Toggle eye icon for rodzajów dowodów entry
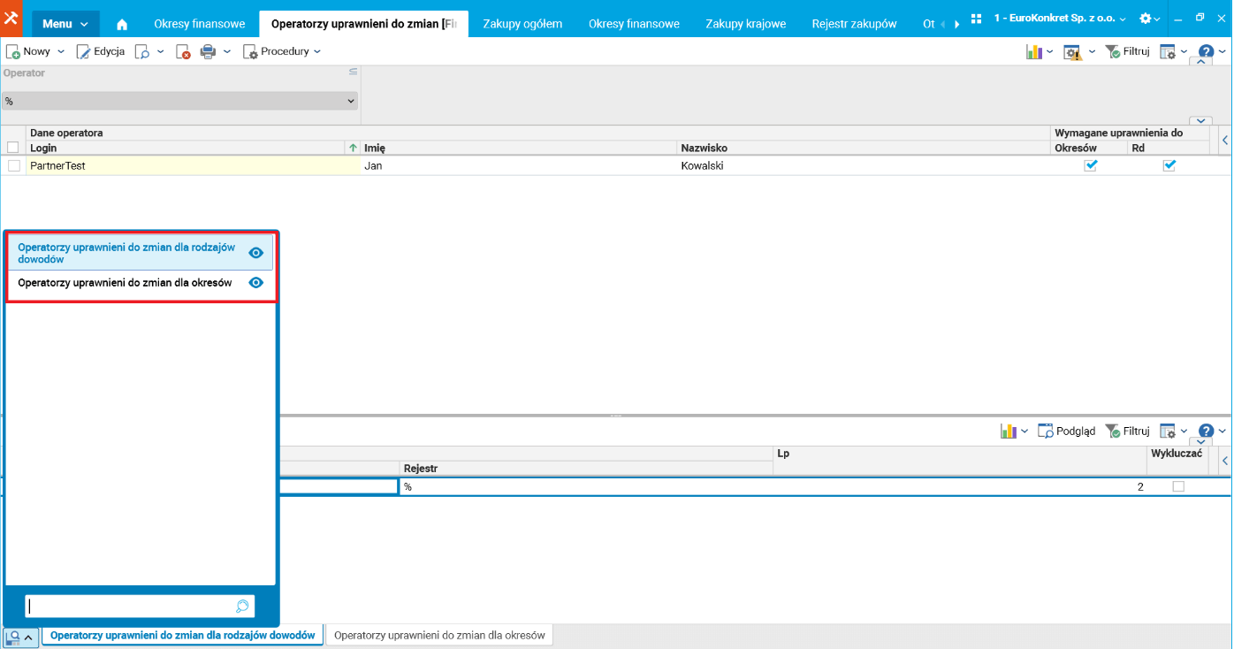The image size is (1234, 649). [x=256, y=253]
